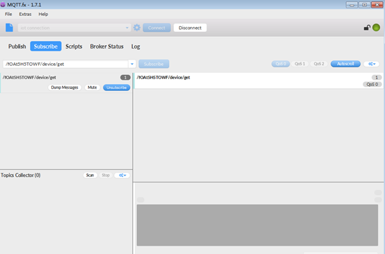Select QoS 0 option
The image size is (385, 254).
(281, 64)
